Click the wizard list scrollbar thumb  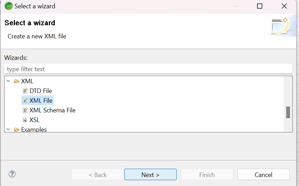tap(288, 112)
